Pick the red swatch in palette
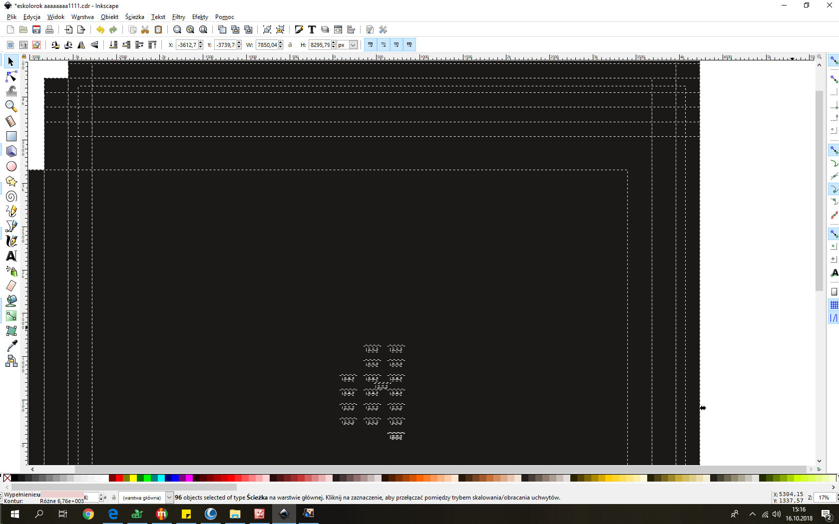The width and height of the screenshot is (839, 524). click(x=119, y=478)
